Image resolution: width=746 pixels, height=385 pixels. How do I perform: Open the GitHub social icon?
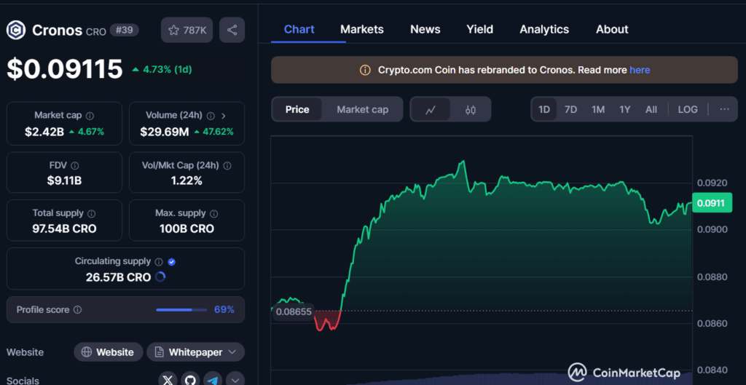pyautogui.click(x=190, y=380)
